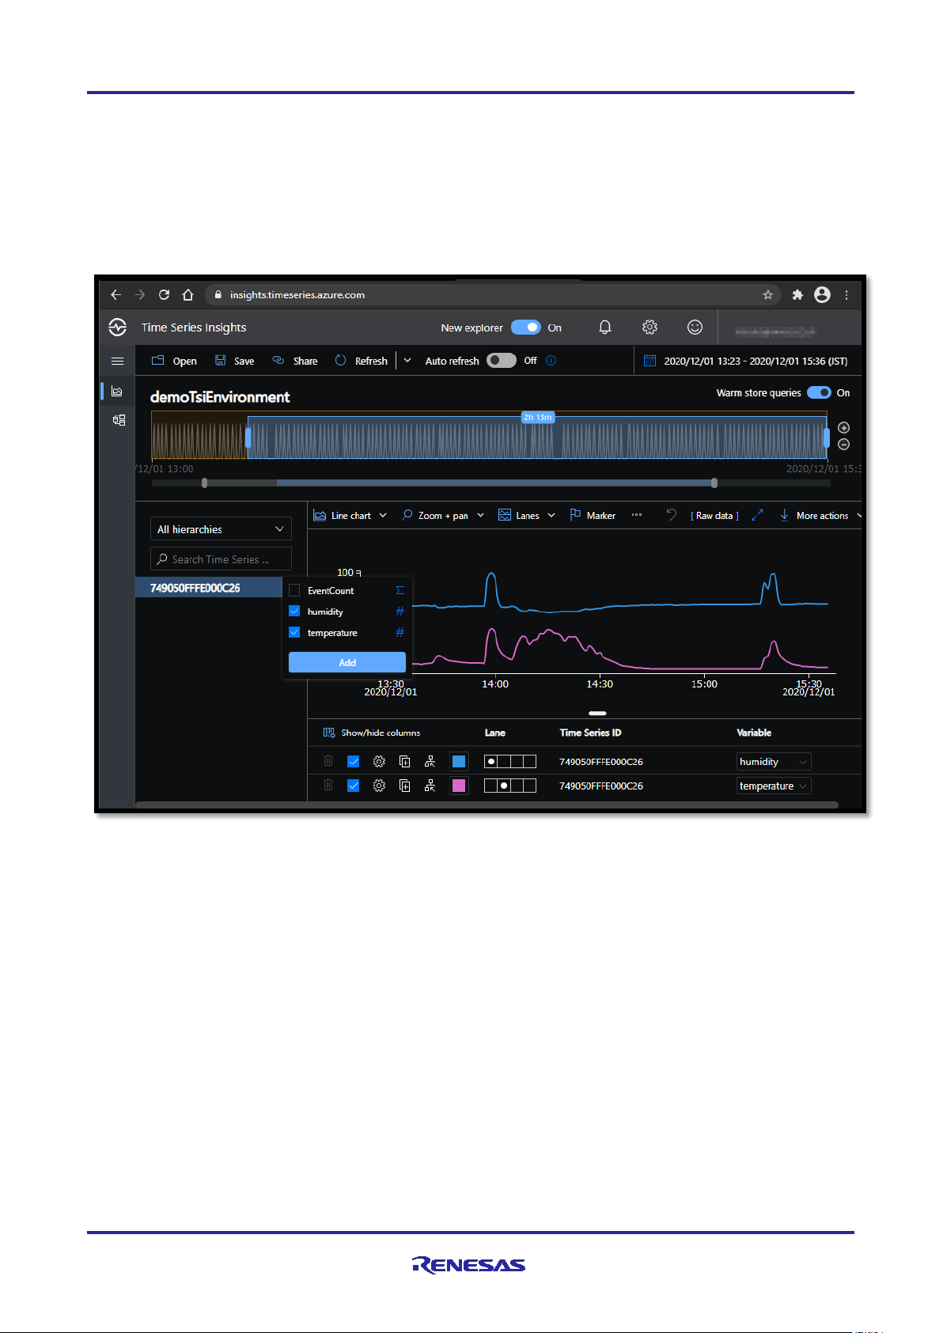
Task: Show hierarchy for temperature row
Action: pyautogui.click(x=430, y=786)
